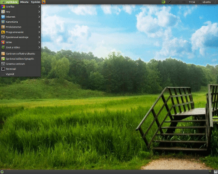Expand the Kancelária submenu arrow

click(39, 22)
